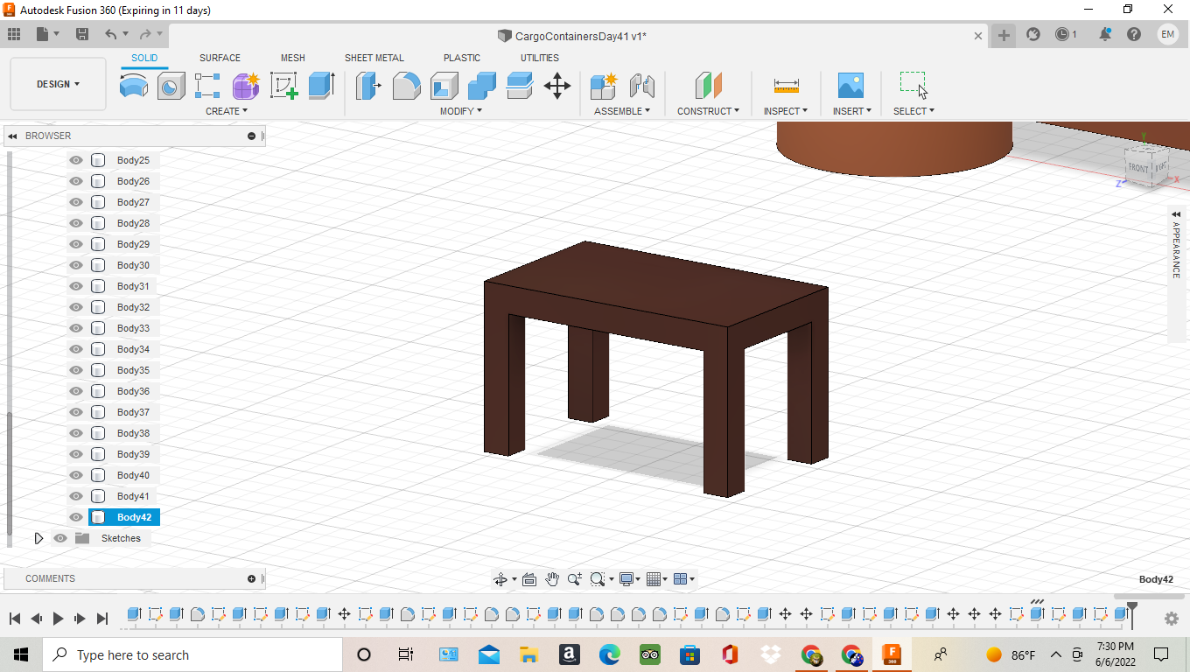The image size is (1190, 672).
Task: Open the DESIGN workspace dropdown
Action: tap(58, 84)
